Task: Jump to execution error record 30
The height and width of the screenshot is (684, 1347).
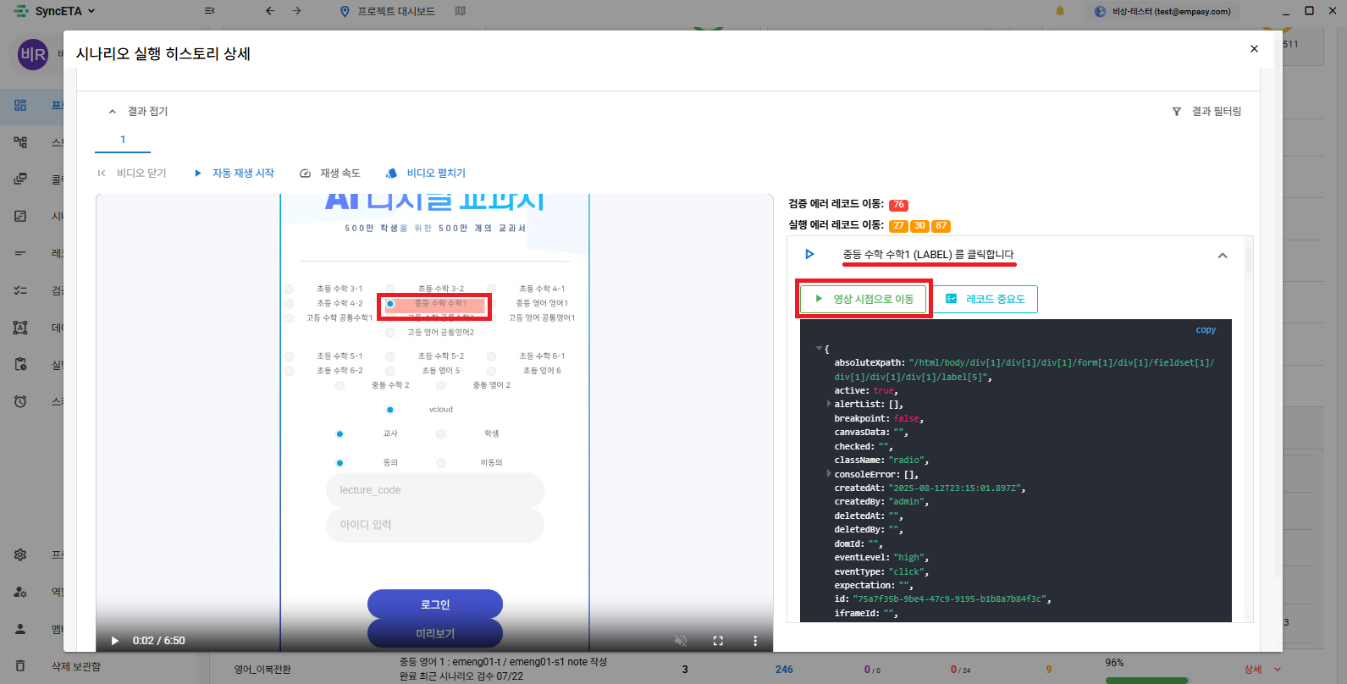Action: pyautogui.click(x=919, y=226)
